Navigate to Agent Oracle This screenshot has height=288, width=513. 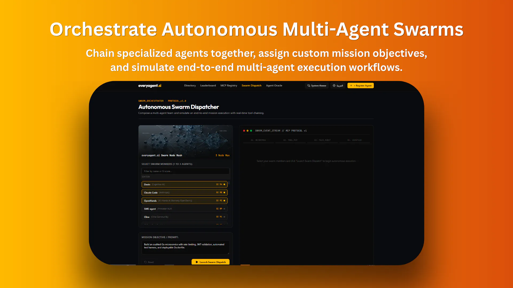[274, 86]
